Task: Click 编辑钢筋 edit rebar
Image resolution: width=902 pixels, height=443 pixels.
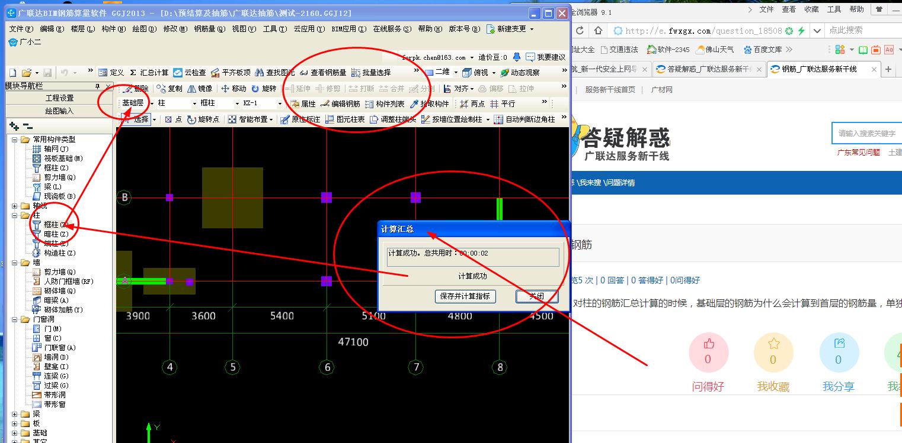Action: [x=340, y=104]
